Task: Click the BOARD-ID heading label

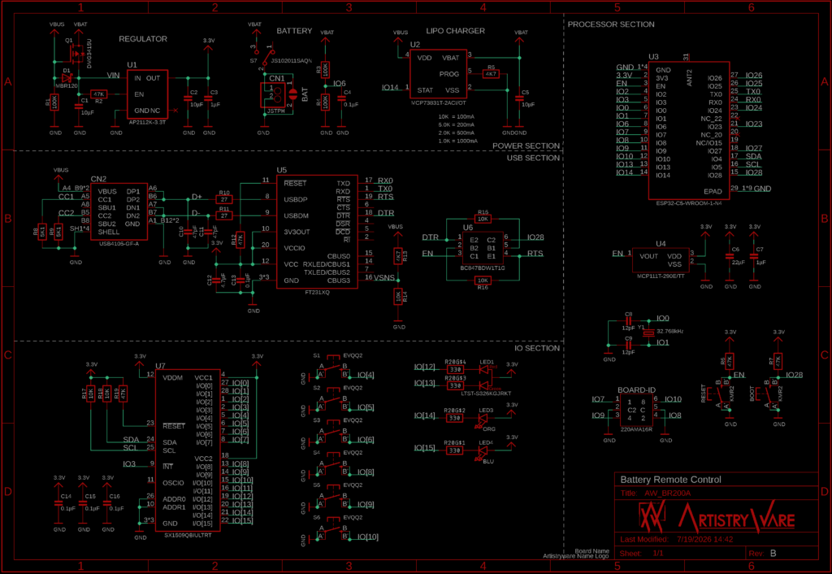Action: point(636,389)
